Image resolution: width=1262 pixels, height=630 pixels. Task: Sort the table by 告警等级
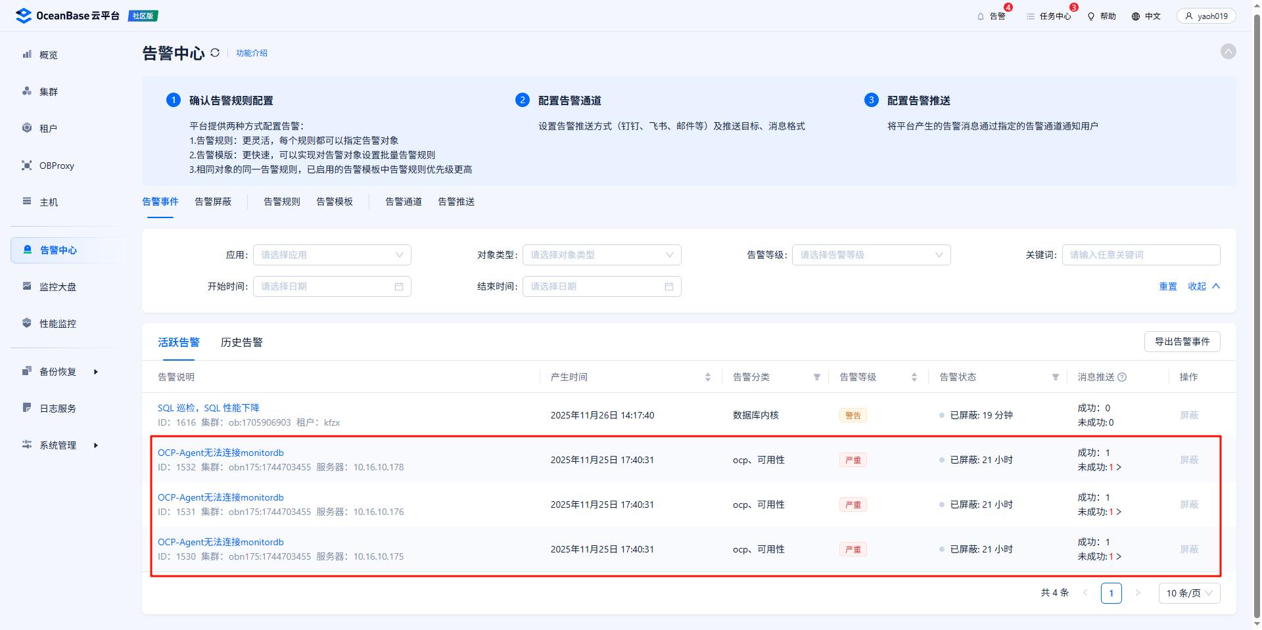tap(914, 377)
